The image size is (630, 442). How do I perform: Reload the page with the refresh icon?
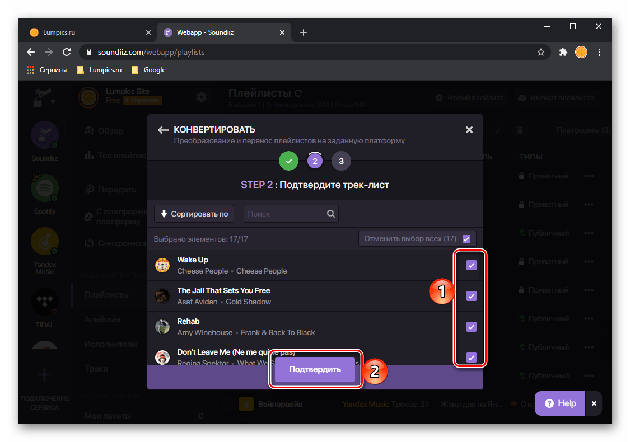(67, 52)
